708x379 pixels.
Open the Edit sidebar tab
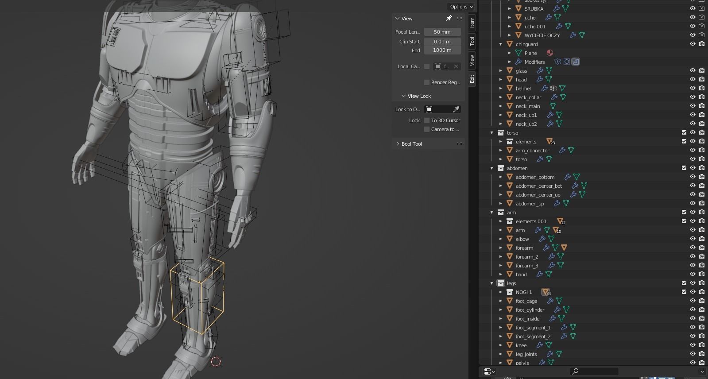tap(472, 79)
